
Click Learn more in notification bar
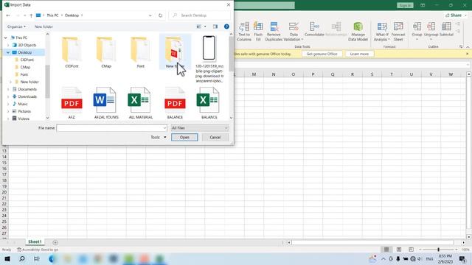(359, 54)
